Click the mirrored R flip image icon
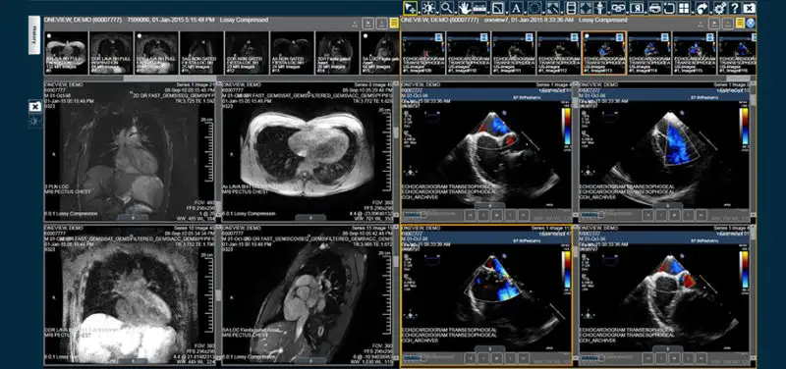This screenshot has width=786, height=369. click(637, 8)
